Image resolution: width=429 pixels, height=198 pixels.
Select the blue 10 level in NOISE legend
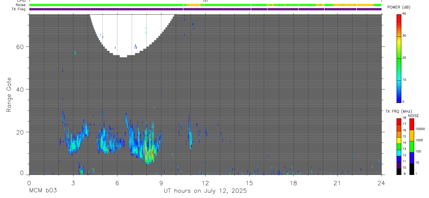coord(412,158)
